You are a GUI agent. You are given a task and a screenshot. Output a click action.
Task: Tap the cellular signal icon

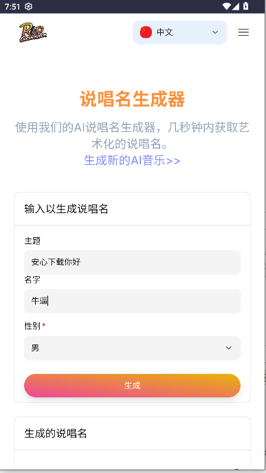click(x=236, y=6)
